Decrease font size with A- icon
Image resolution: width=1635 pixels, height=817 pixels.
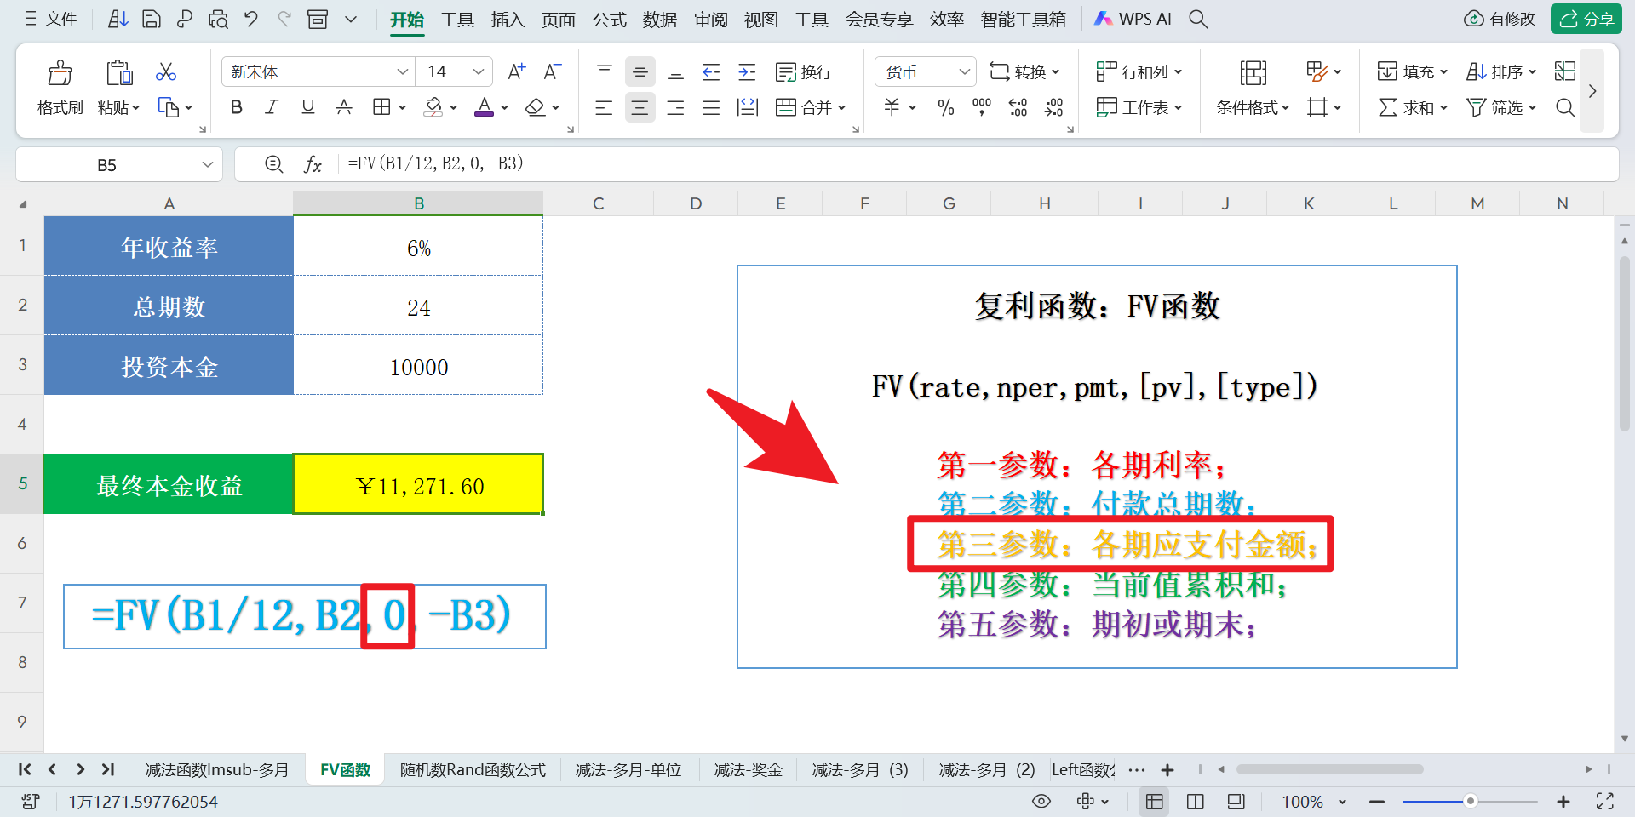[553, 71]
